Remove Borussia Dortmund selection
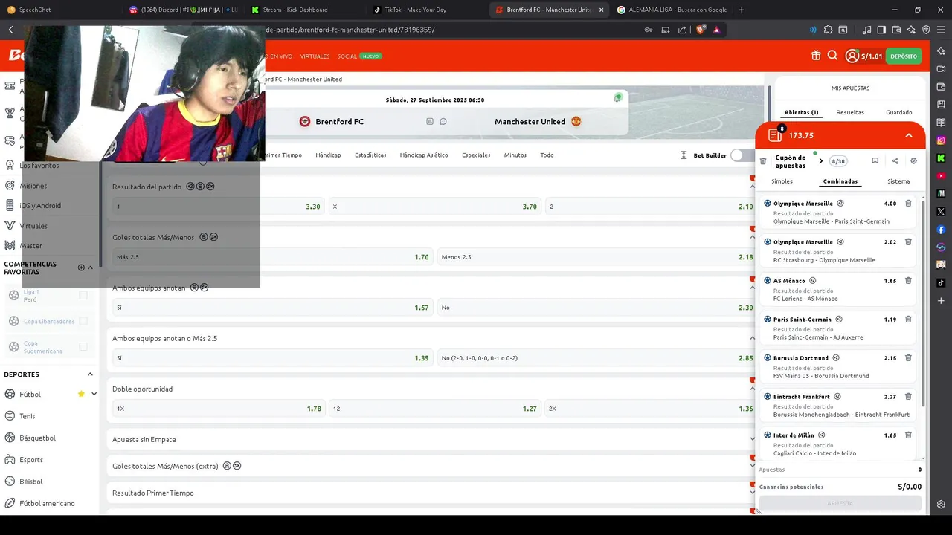 tap(908, 358)
